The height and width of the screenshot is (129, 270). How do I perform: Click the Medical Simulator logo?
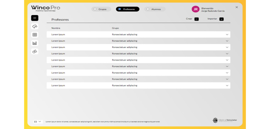(225, 120)
